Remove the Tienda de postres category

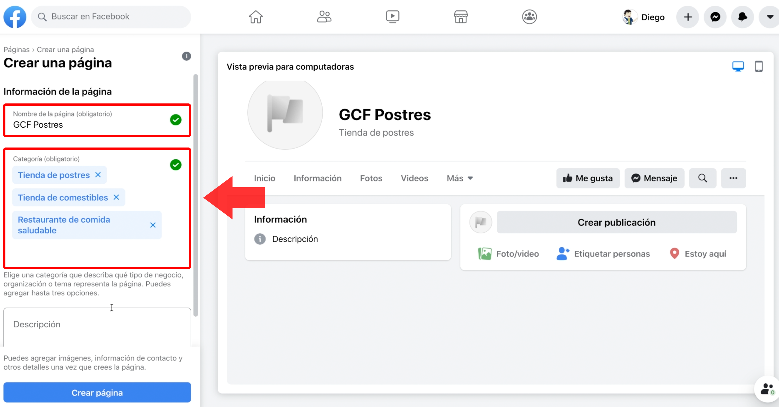coord(98,175)
